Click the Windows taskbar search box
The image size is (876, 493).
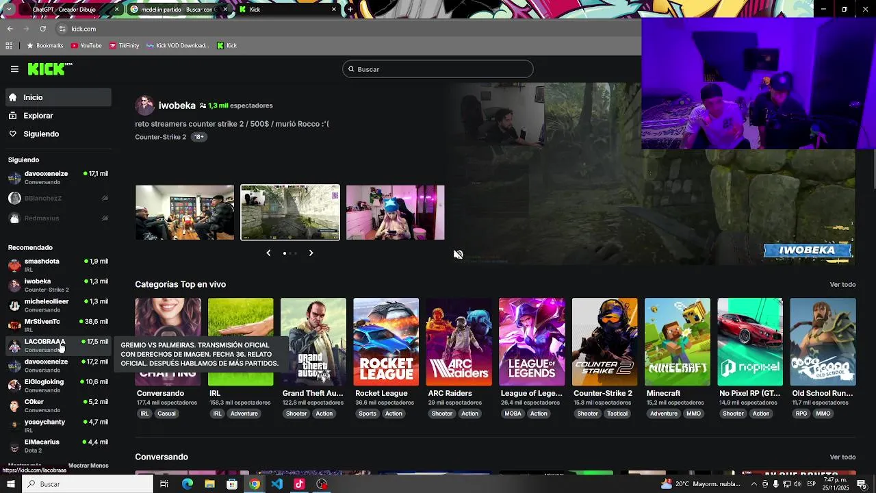(88, 484)
